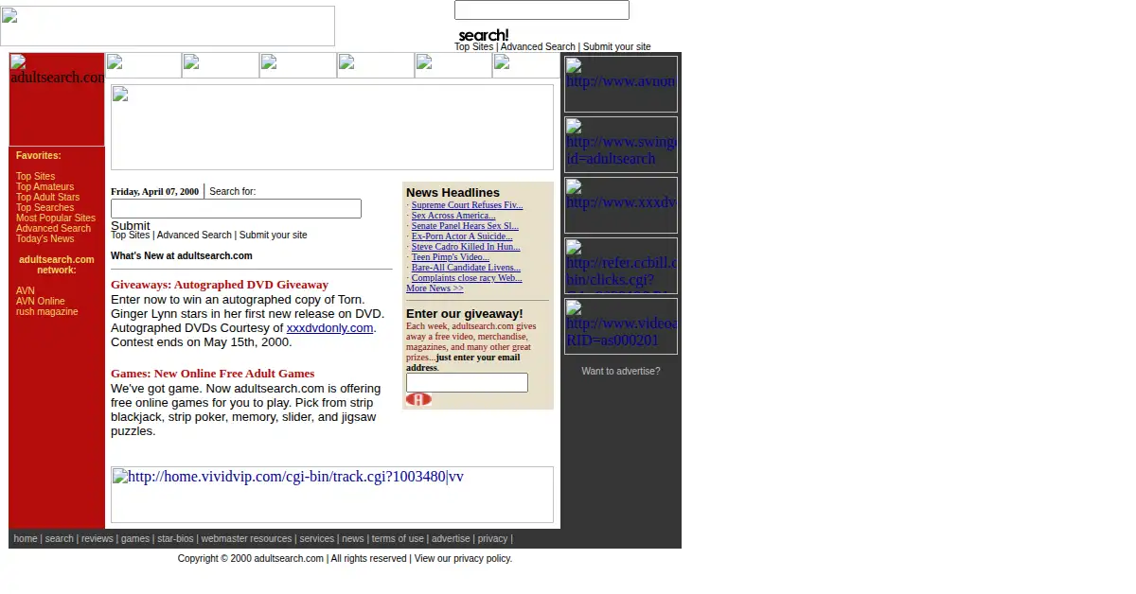The image size is (1136, 594).
Task: Click 'Top Sites' under 'search!' image
Action: 473,46
